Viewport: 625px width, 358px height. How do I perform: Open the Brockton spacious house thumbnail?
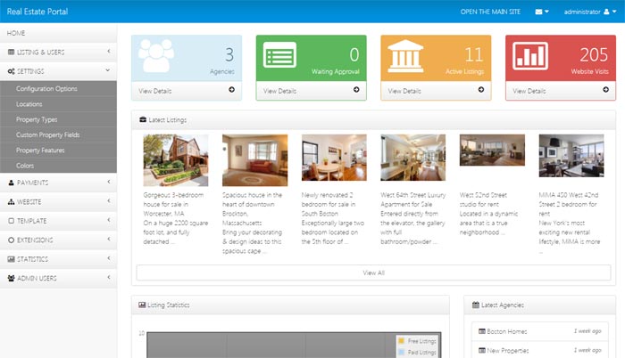254,160
